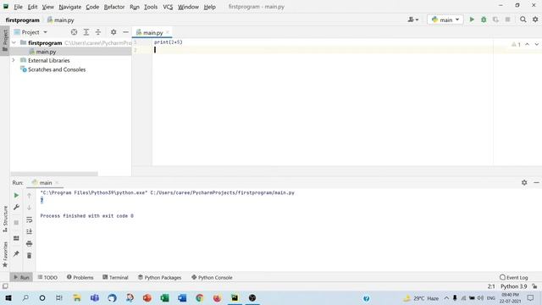Toggle scroll to end in Run console
This screenshot has height=305, width=542.
point(29,231)
